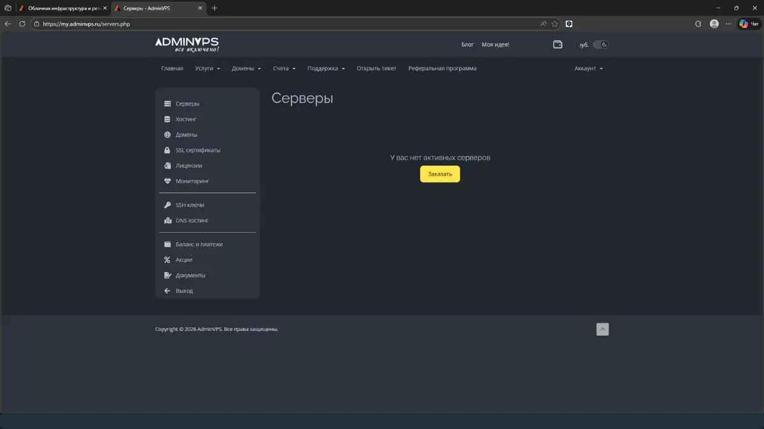Open the Блог link
Image resolution: width=764 pixels, height=429 pixels.
467,44
